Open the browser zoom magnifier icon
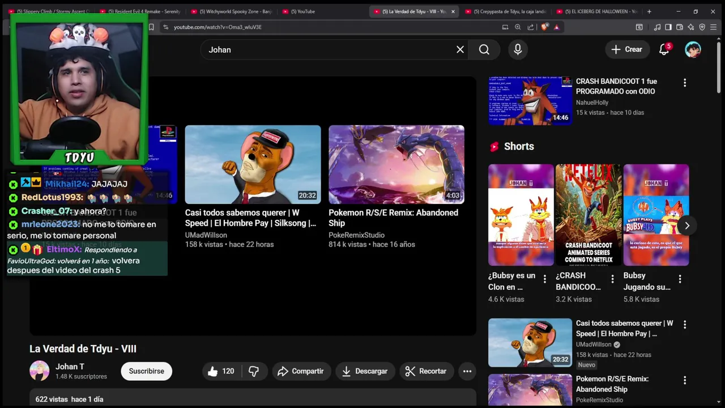725x408 pixels. [518, 27]
